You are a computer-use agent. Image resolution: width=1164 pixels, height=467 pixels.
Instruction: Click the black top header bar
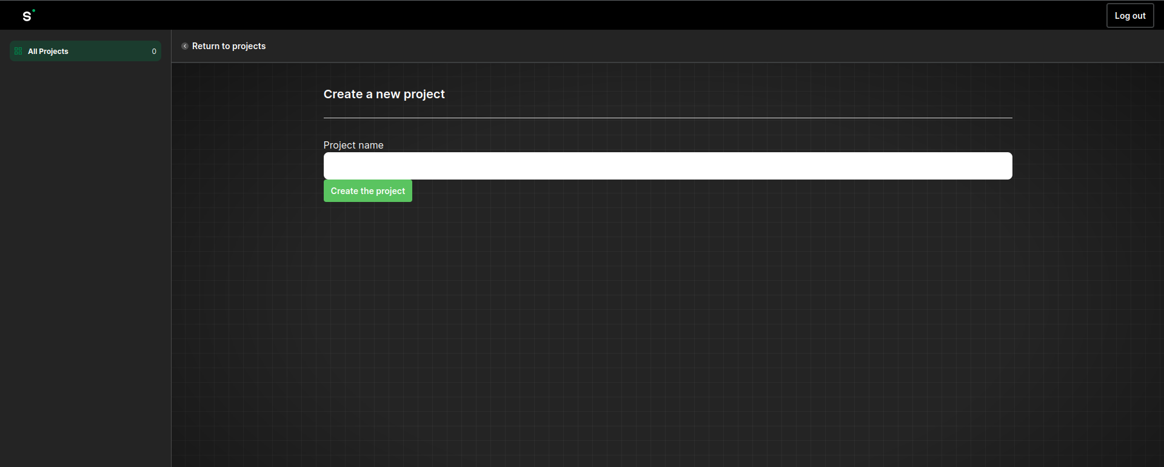[x=546, y=15]
